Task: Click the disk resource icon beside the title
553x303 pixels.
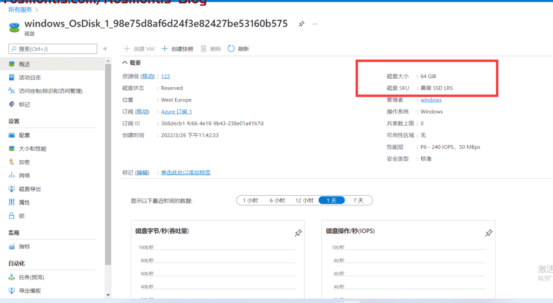Action: pyautogui.click(x=14, y=27)
